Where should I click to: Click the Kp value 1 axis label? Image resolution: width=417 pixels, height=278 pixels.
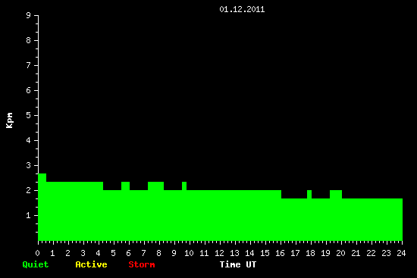[29, 215]
